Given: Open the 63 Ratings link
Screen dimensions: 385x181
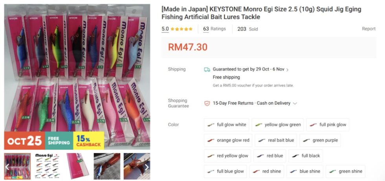Looking at the screenshot, I should (x=214, y=29).
